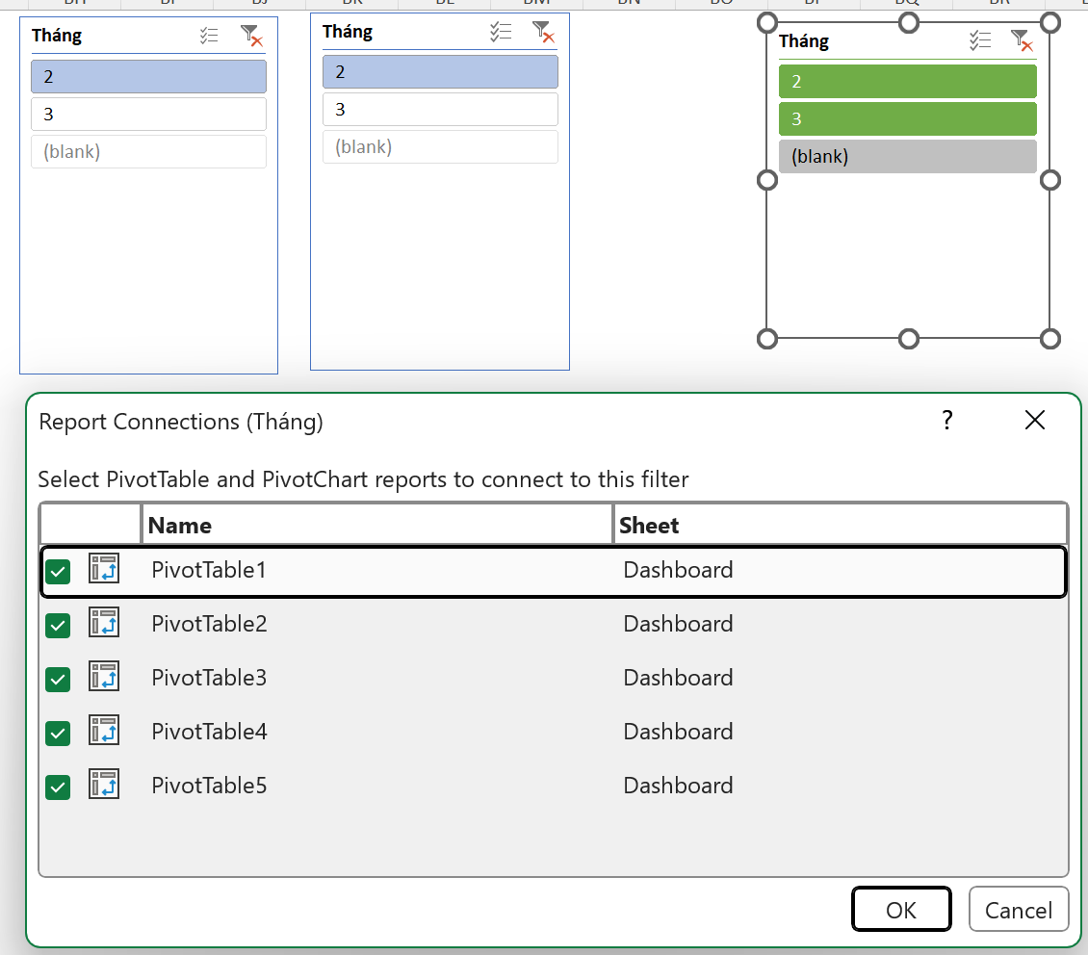Screen dimensions: 1088x955
Task: Clear filter icon on middle Tháng slicer
Action: coord(543,32)
